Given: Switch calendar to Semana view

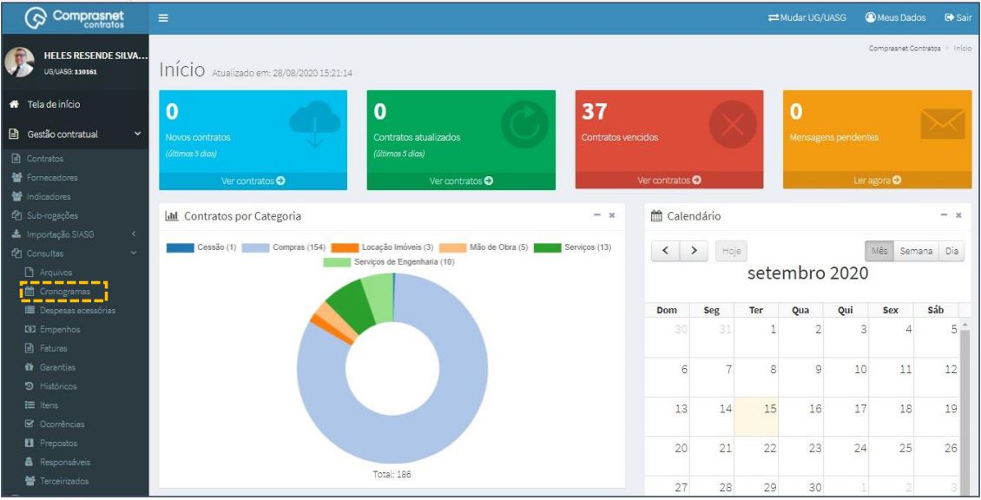Looking at the screenshot, I should [916, 251].
